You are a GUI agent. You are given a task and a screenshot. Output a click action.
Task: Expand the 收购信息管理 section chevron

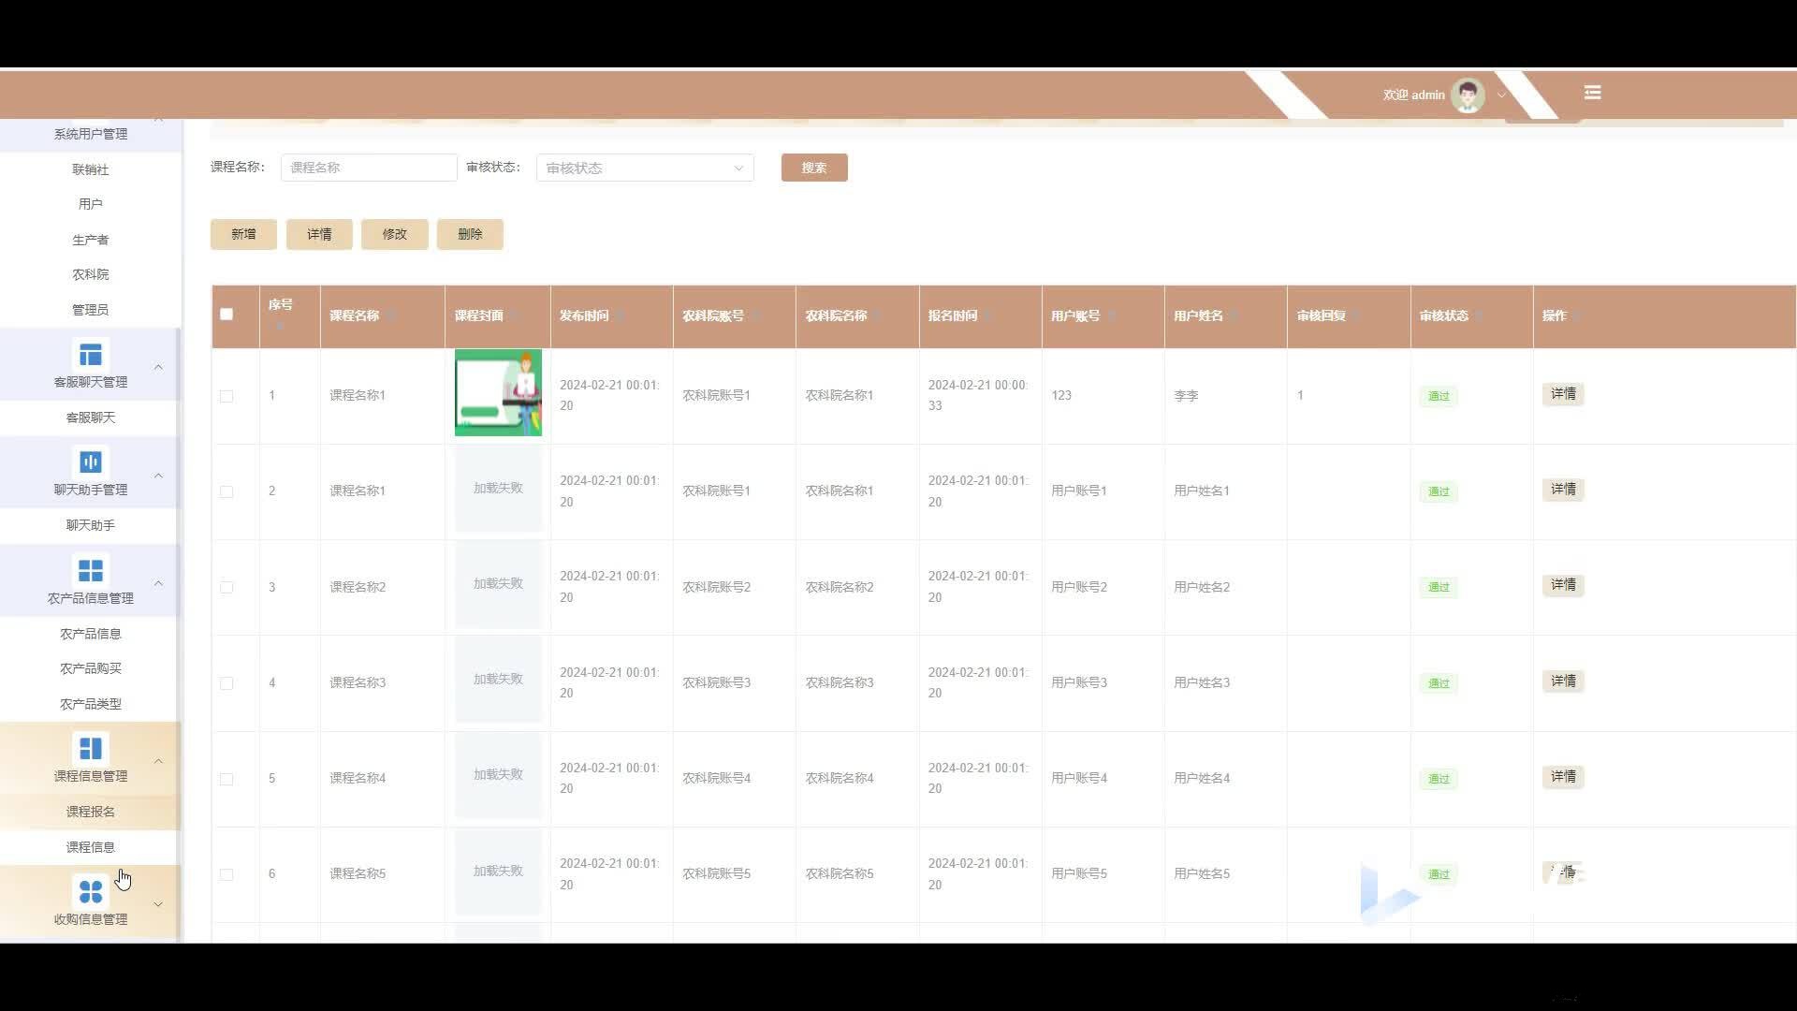point(158,904)
